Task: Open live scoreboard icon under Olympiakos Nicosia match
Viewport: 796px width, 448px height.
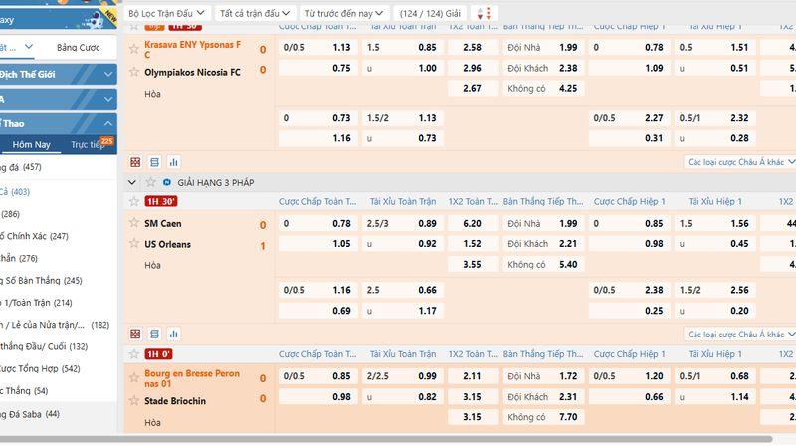Action: point(135,162)
